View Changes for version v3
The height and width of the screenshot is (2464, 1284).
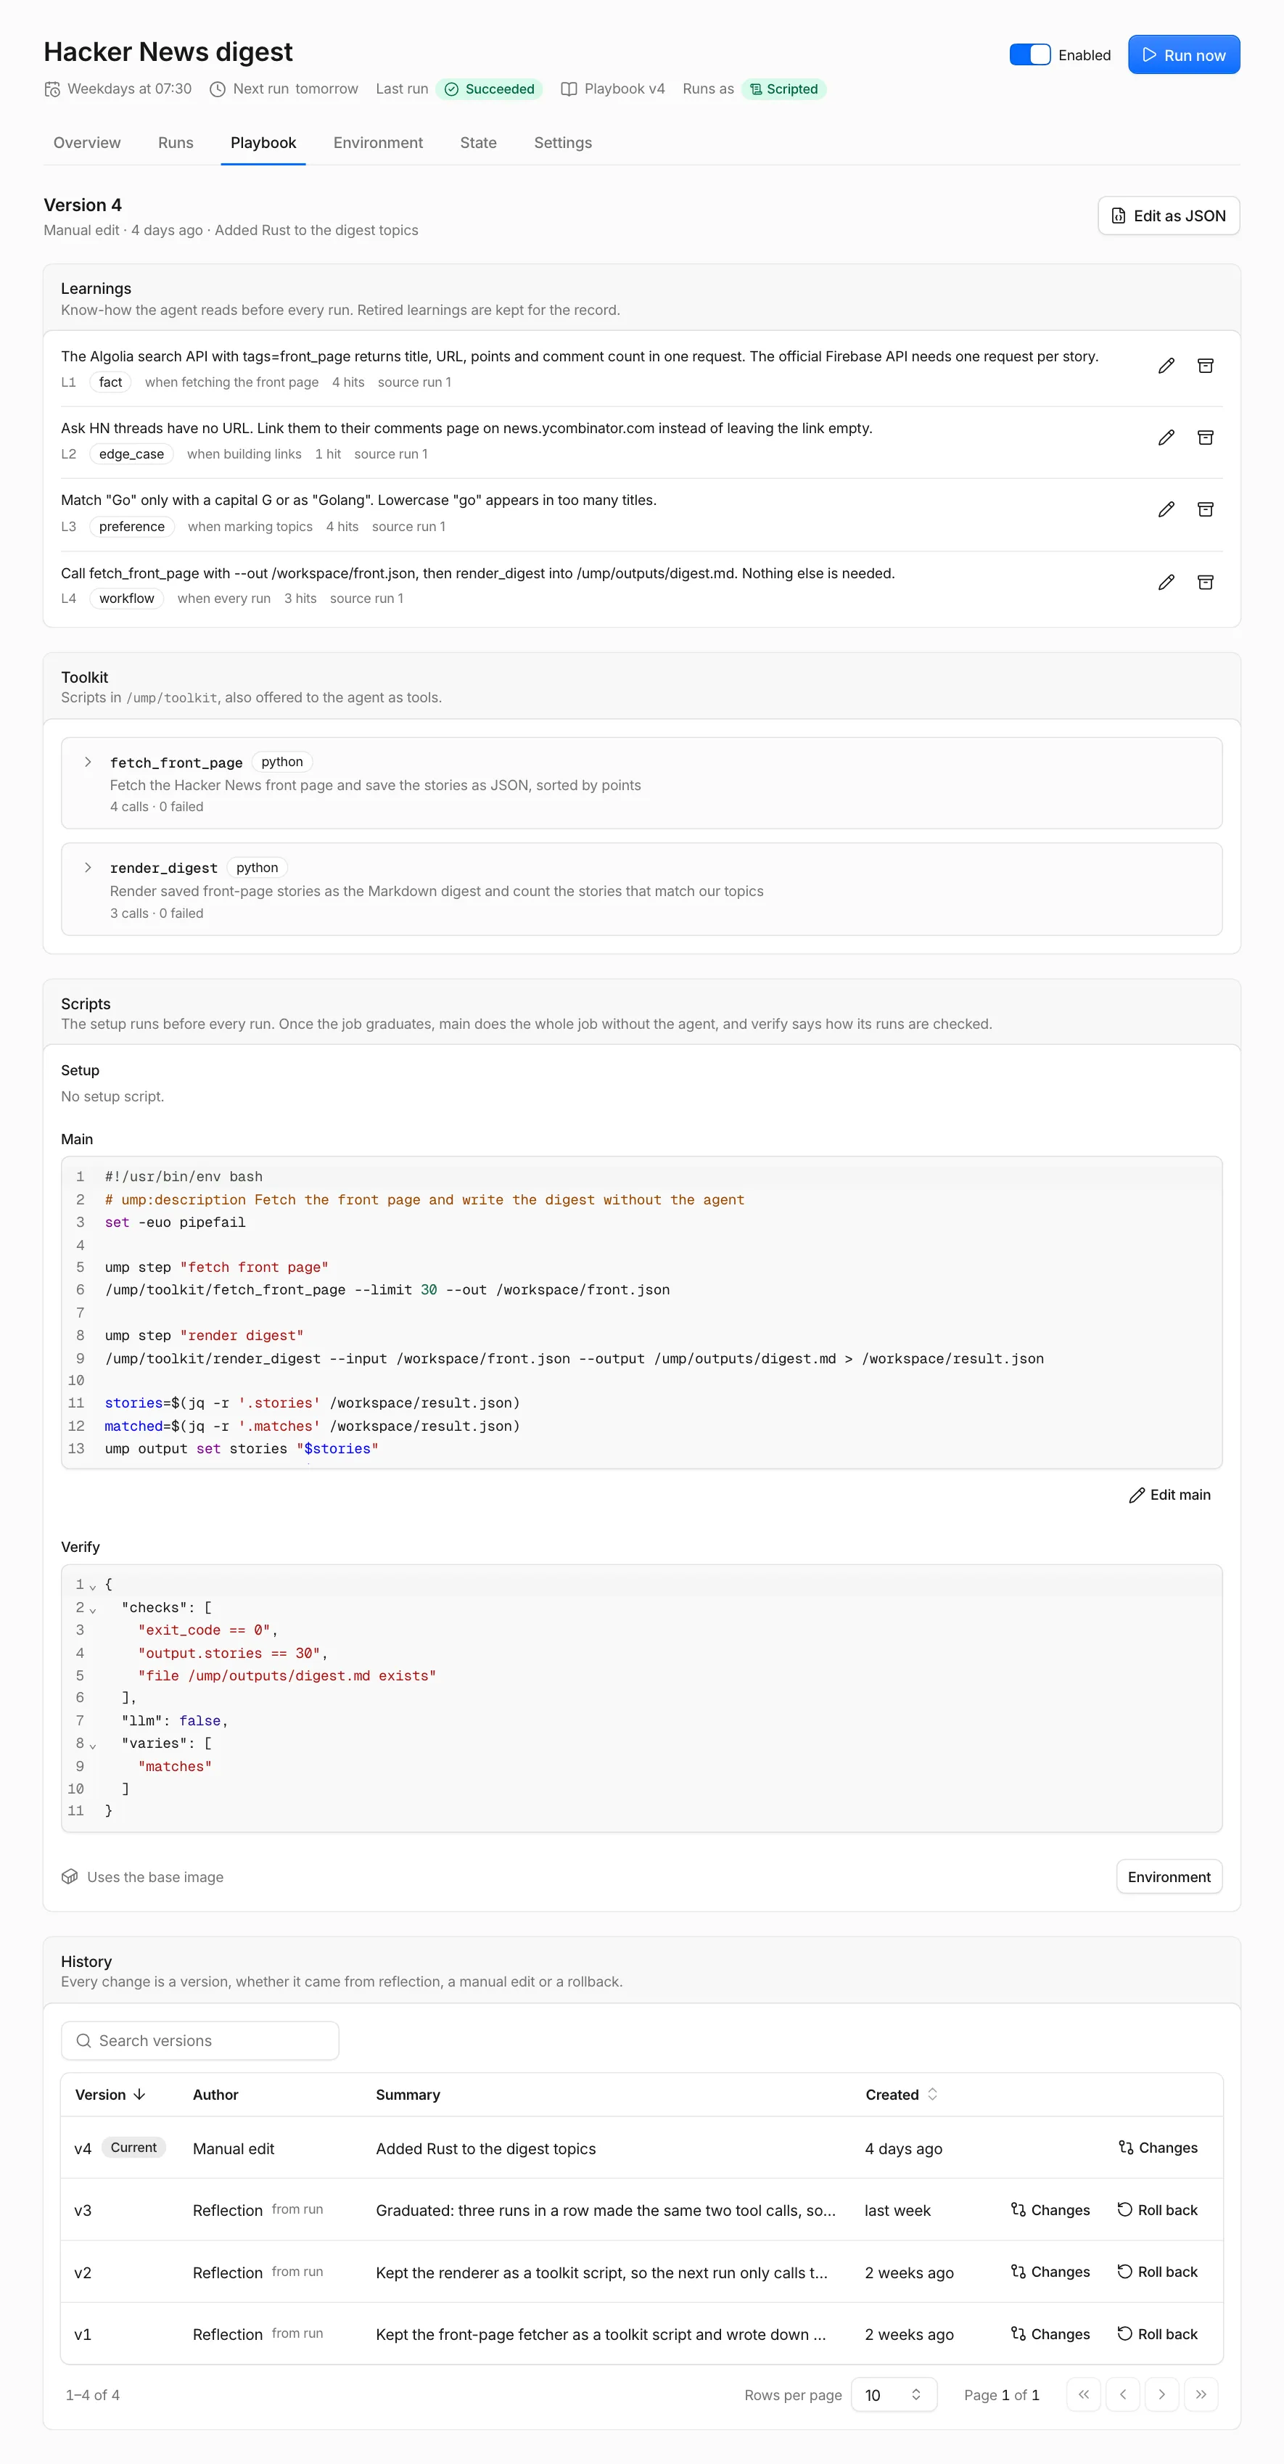pyautogui.click(x=1050, y=2211)
